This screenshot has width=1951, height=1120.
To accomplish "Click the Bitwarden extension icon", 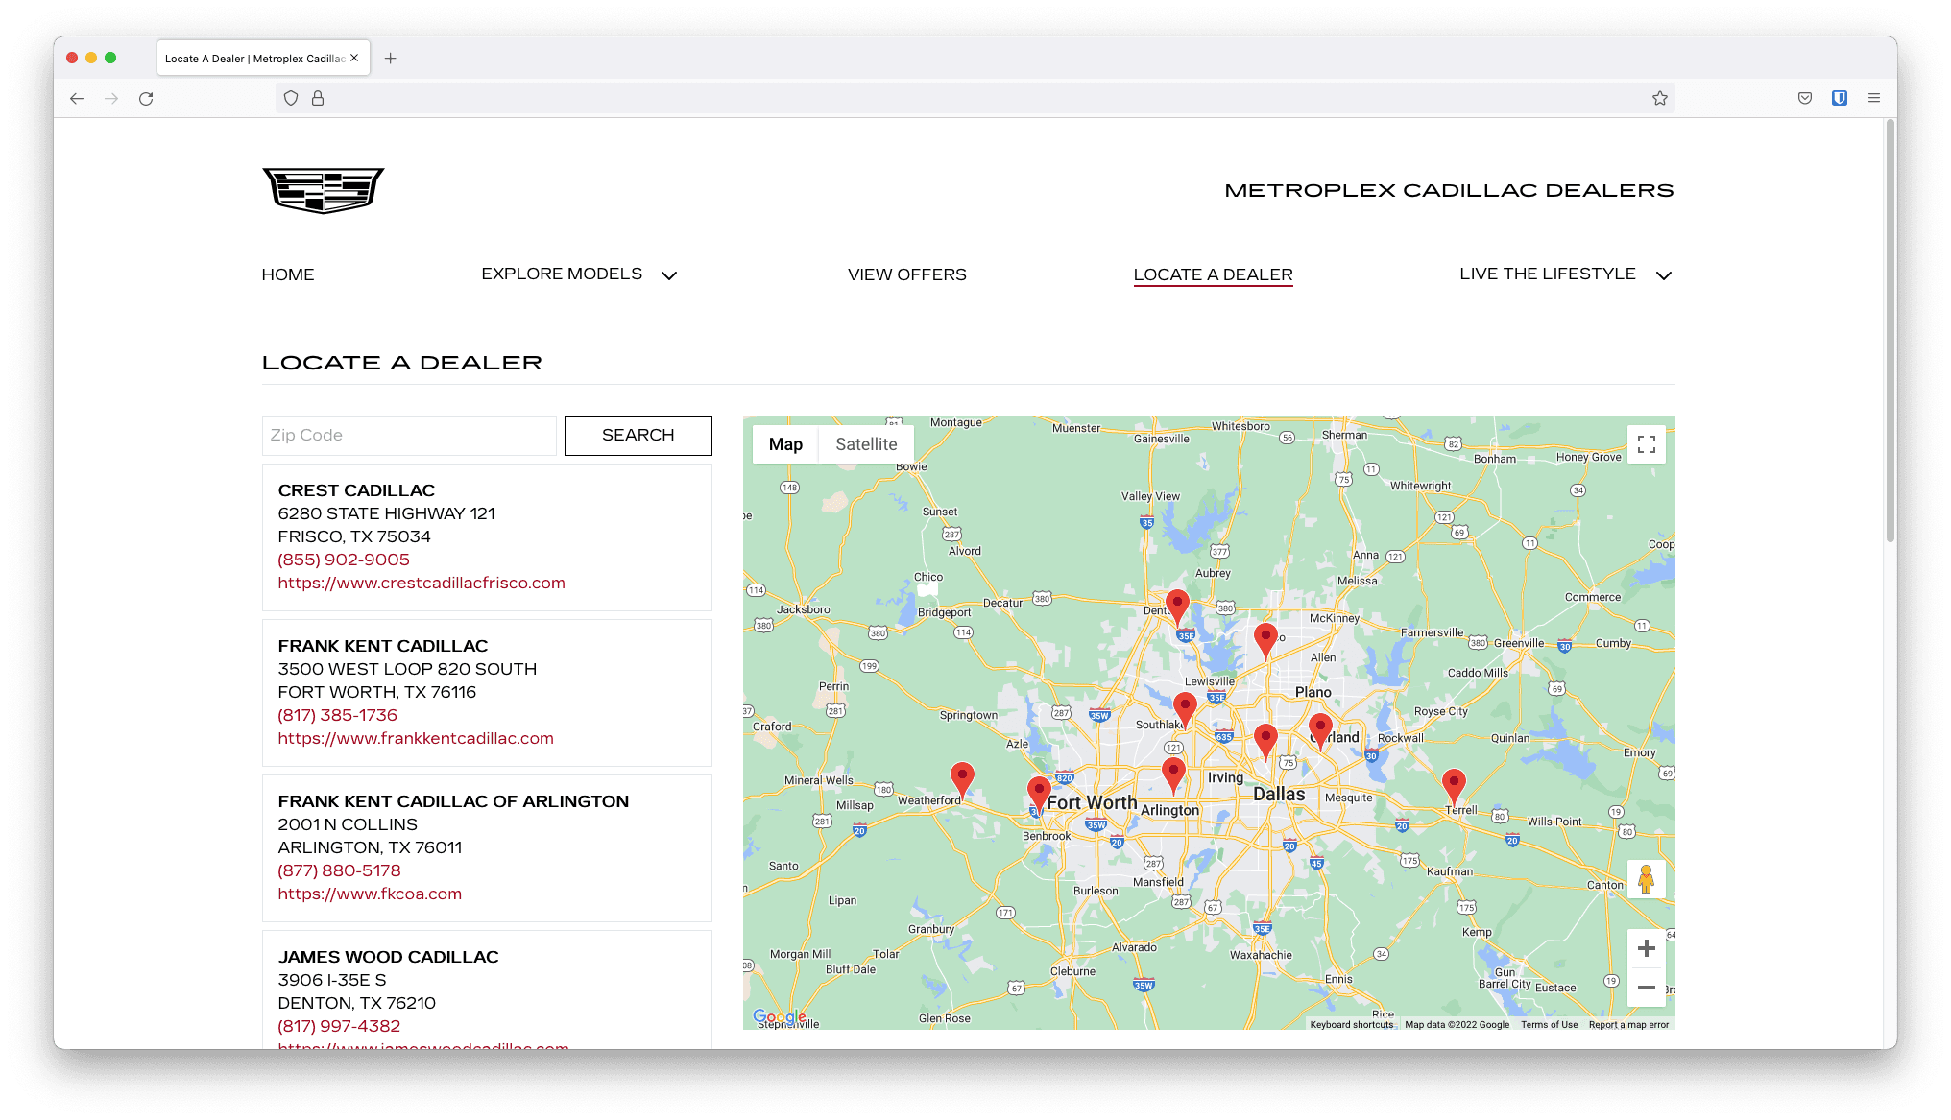I will coord(1840,98).
